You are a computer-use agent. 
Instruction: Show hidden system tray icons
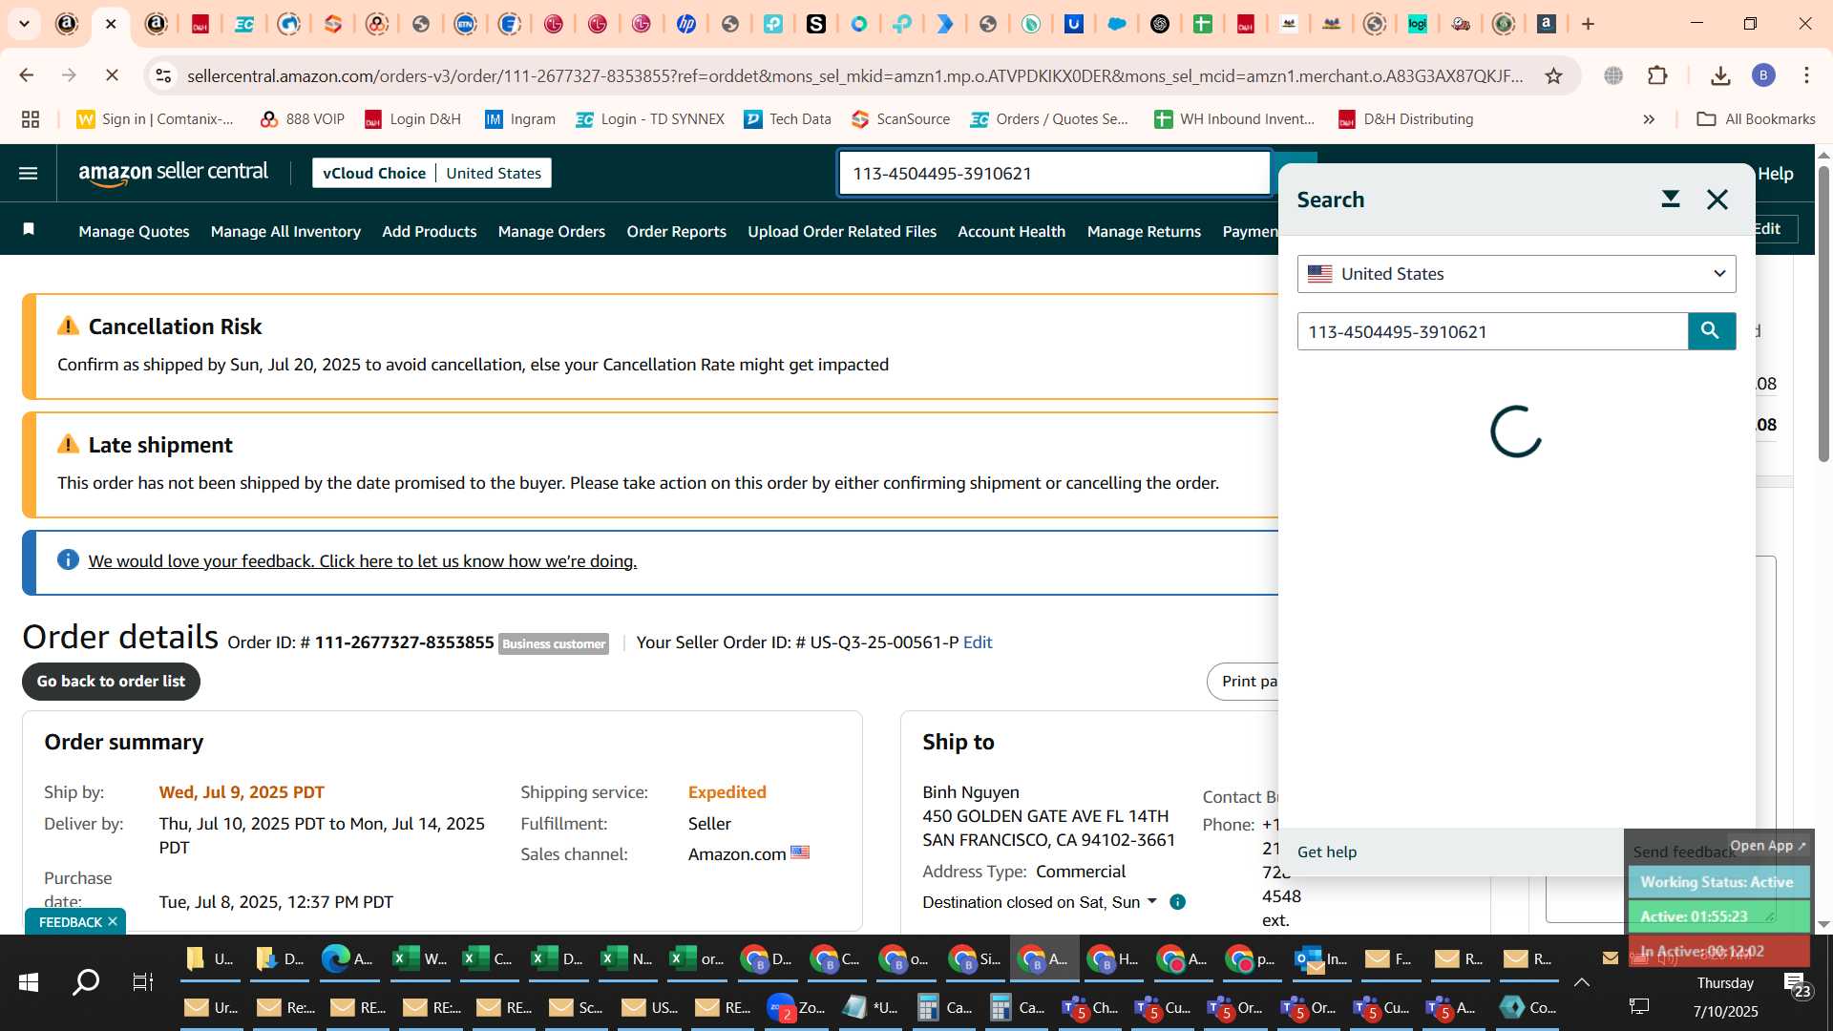click(x=1582, y=982)
